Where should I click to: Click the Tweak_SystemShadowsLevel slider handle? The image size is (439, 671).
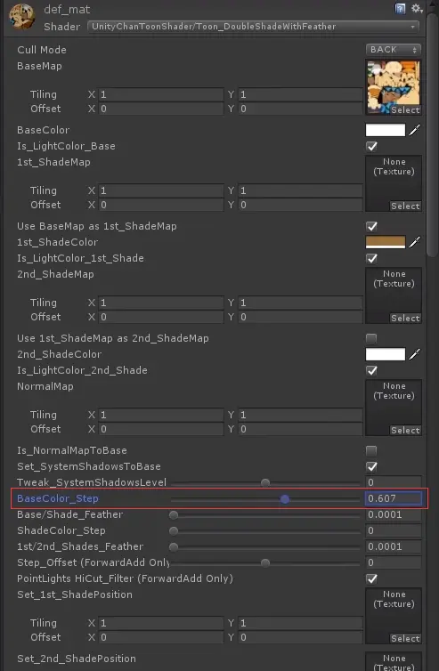coord(265,482)
